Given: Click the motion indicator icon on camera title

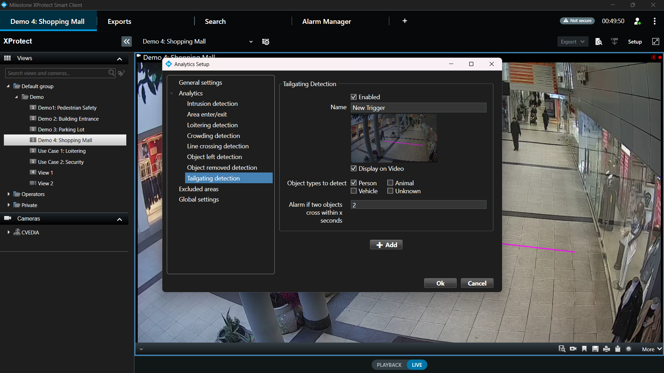Looking at the screenshot, I should (x=653, y=57).
